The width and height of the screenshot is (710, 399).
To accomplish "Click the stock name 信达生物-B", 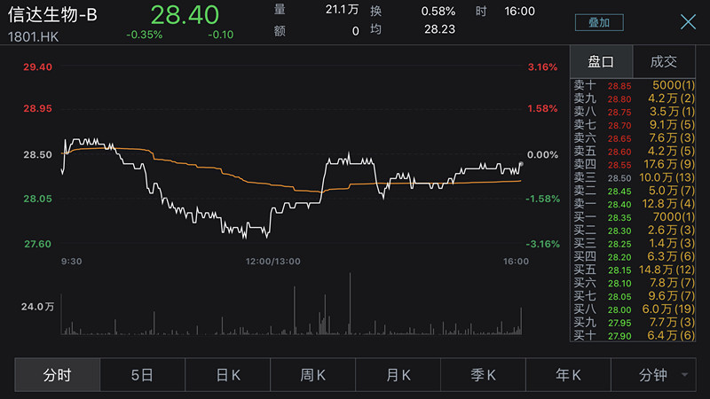I will 52,14.
